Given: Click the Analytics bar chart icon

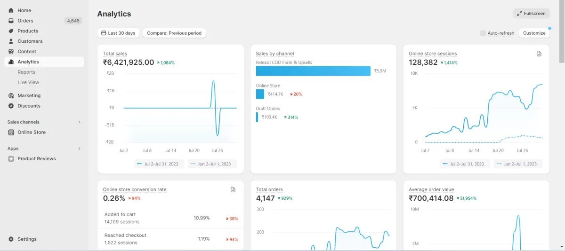Looking at the screenshot, I should tap(11, 62).
